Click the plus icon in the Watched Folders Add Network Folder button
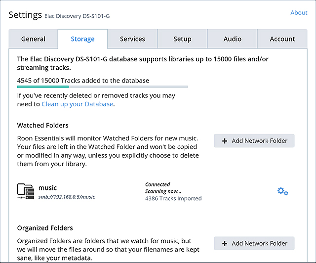The width and height of the screenshot is (316, 263). (225, 141)
